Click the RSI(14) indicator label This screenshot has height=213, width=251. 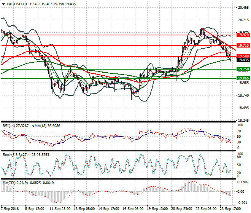point(9,126)
